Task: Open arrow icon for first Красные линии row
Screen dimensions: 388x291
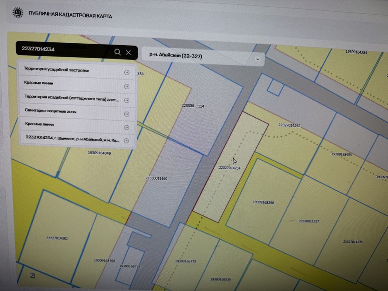Action: tap(127, 86)
